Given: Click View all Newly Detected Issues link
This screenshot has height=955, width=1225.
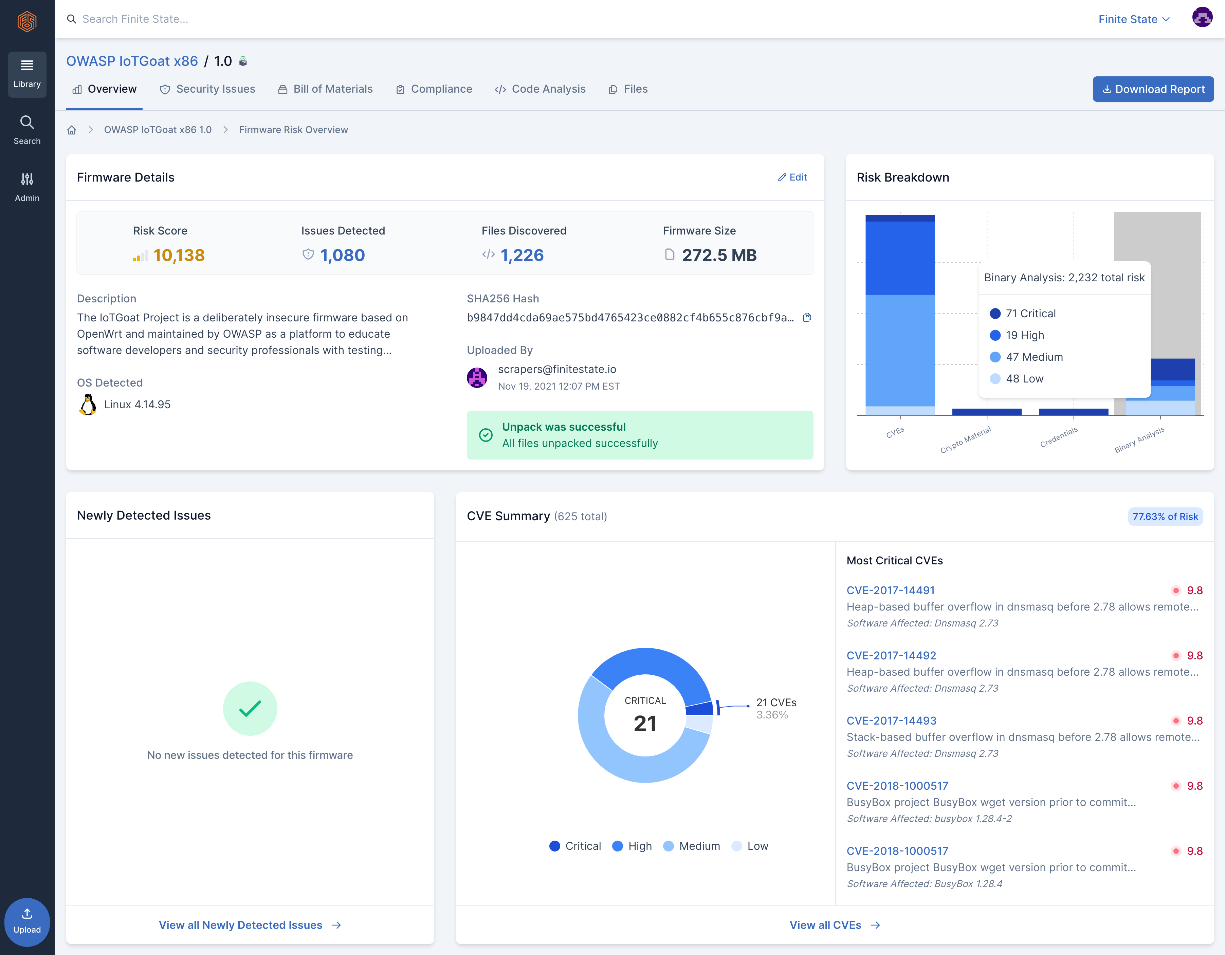Looking at the screenshot, I should click(250, 925).
